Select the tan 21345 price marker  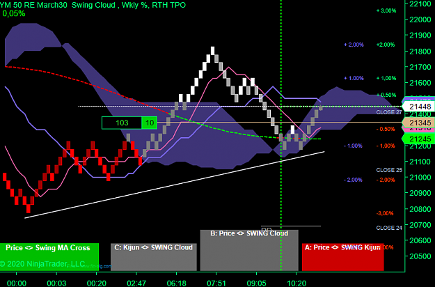click(x=418, y=123)
